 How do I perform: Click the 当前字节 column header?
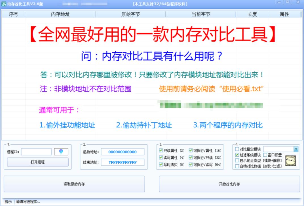click(x=201, y=14)
